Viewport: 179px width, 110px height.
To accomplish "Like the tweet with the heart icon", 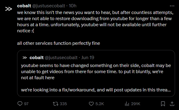I will coord(91,104).
